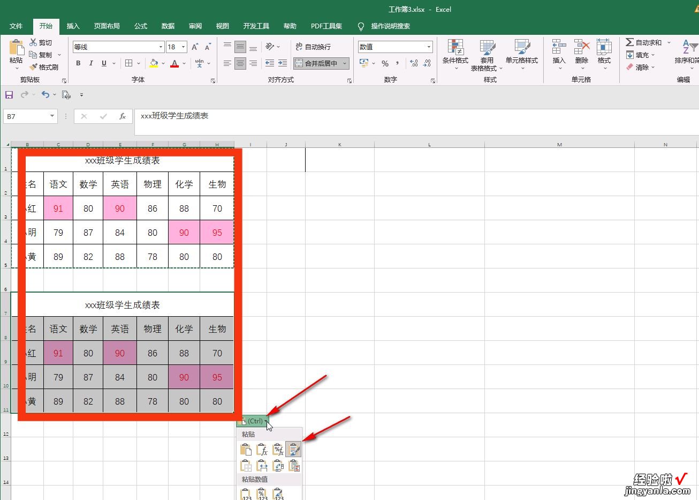This screenshot has height=500, width=699.
Task: Click the orientation (angled text) icon
Action: [270, 47]
